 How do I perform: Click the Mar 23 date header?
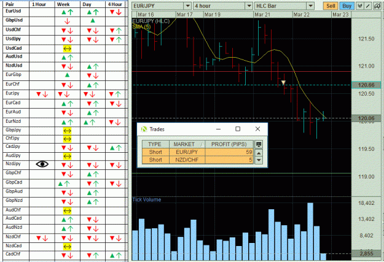coord(340,15)
